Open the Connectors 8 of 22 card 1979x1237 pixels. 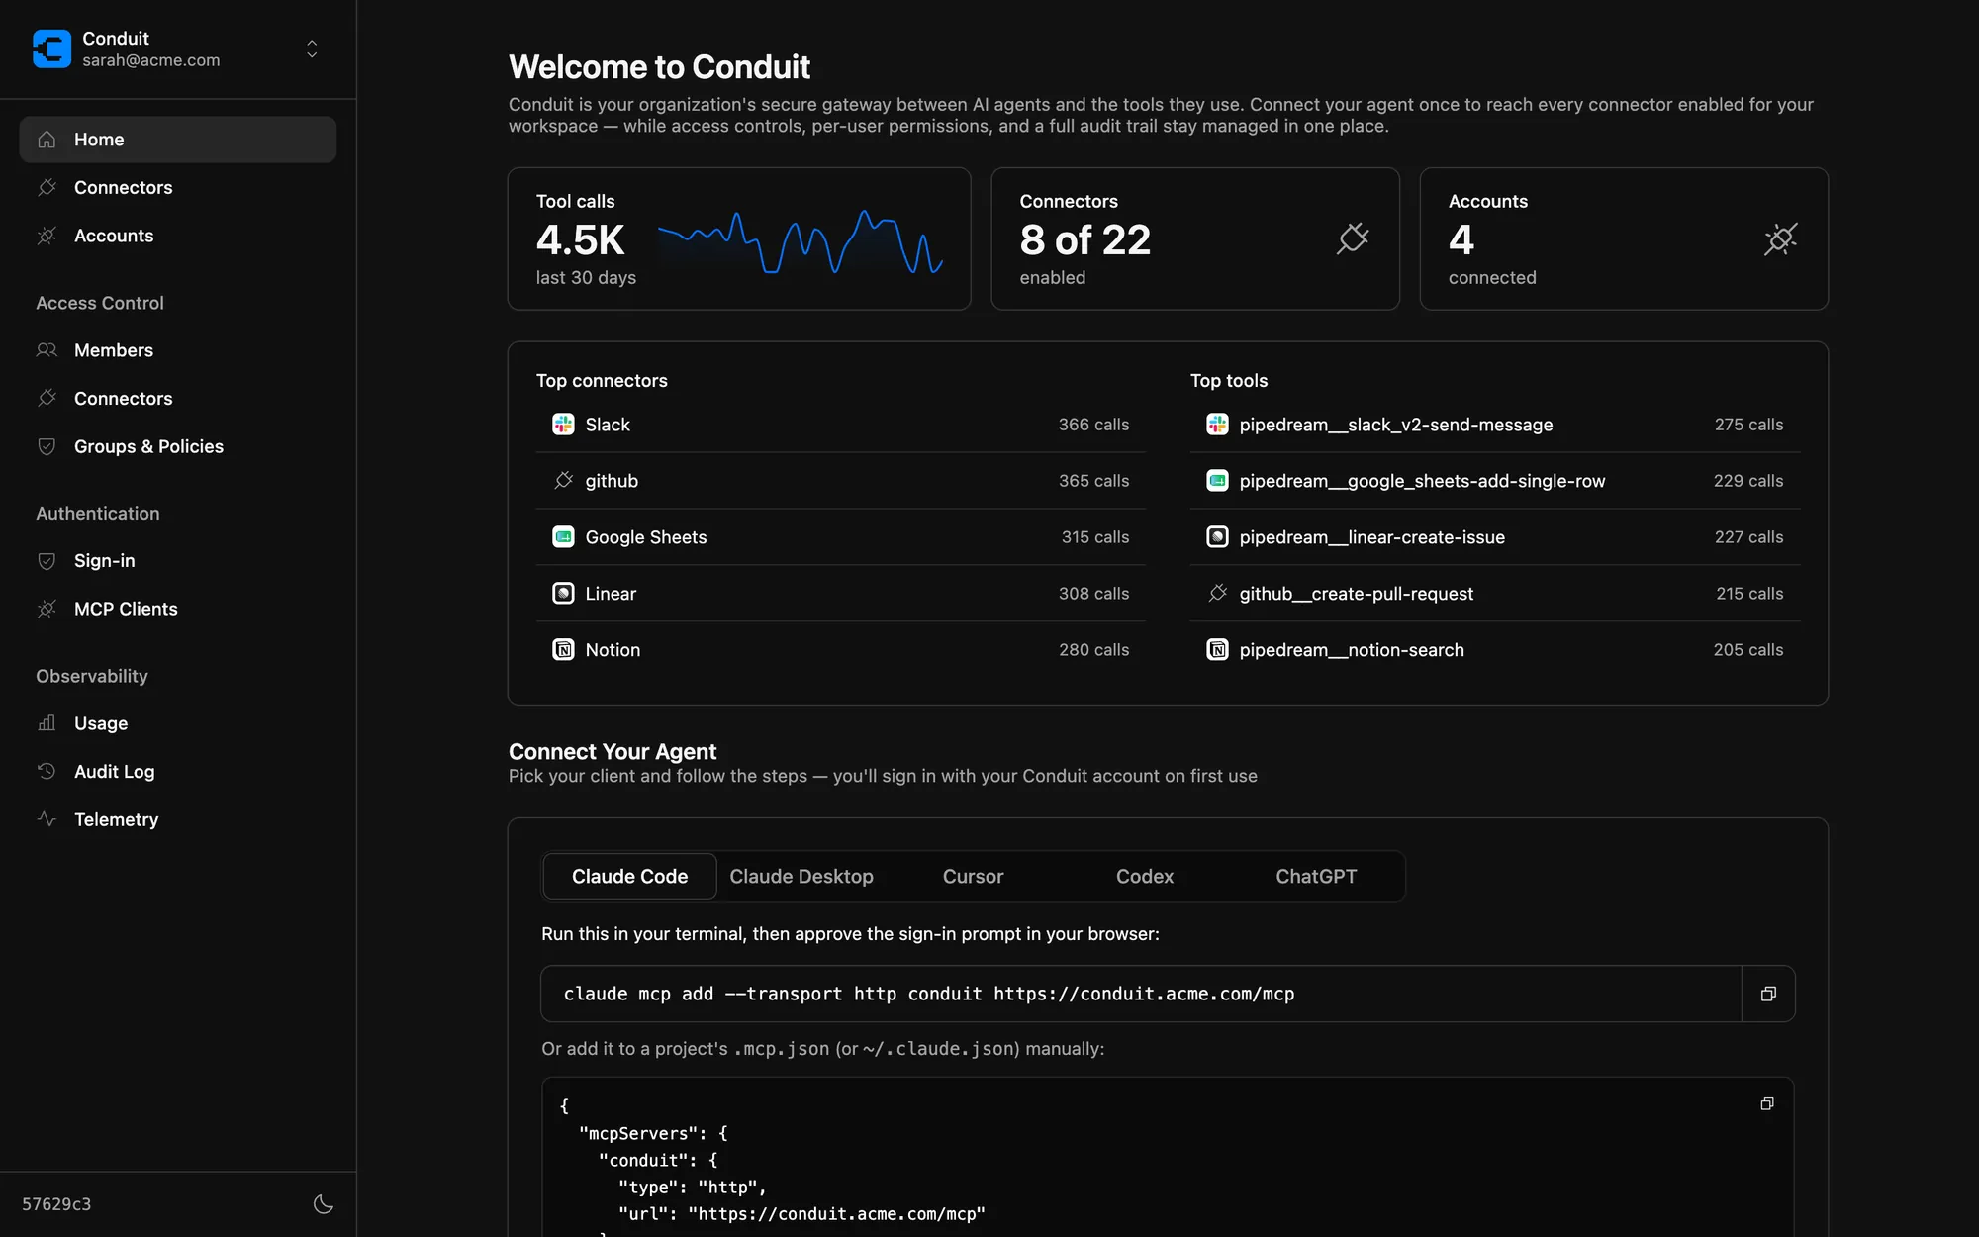click(x=1195, y=238)
